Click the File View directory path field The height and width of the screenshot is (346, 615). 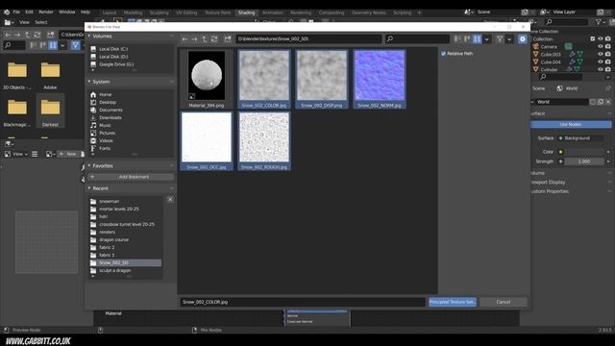pyautogui.click(x=308, y=38)
